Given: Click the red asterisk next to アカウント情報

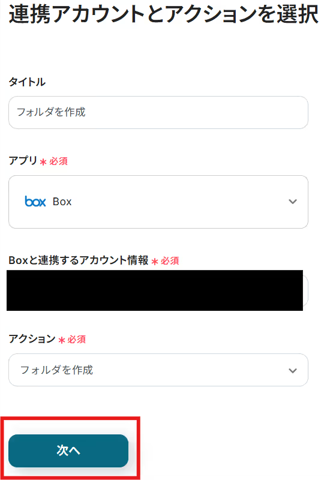Looking at the screenshot, I should pos(155,262).
